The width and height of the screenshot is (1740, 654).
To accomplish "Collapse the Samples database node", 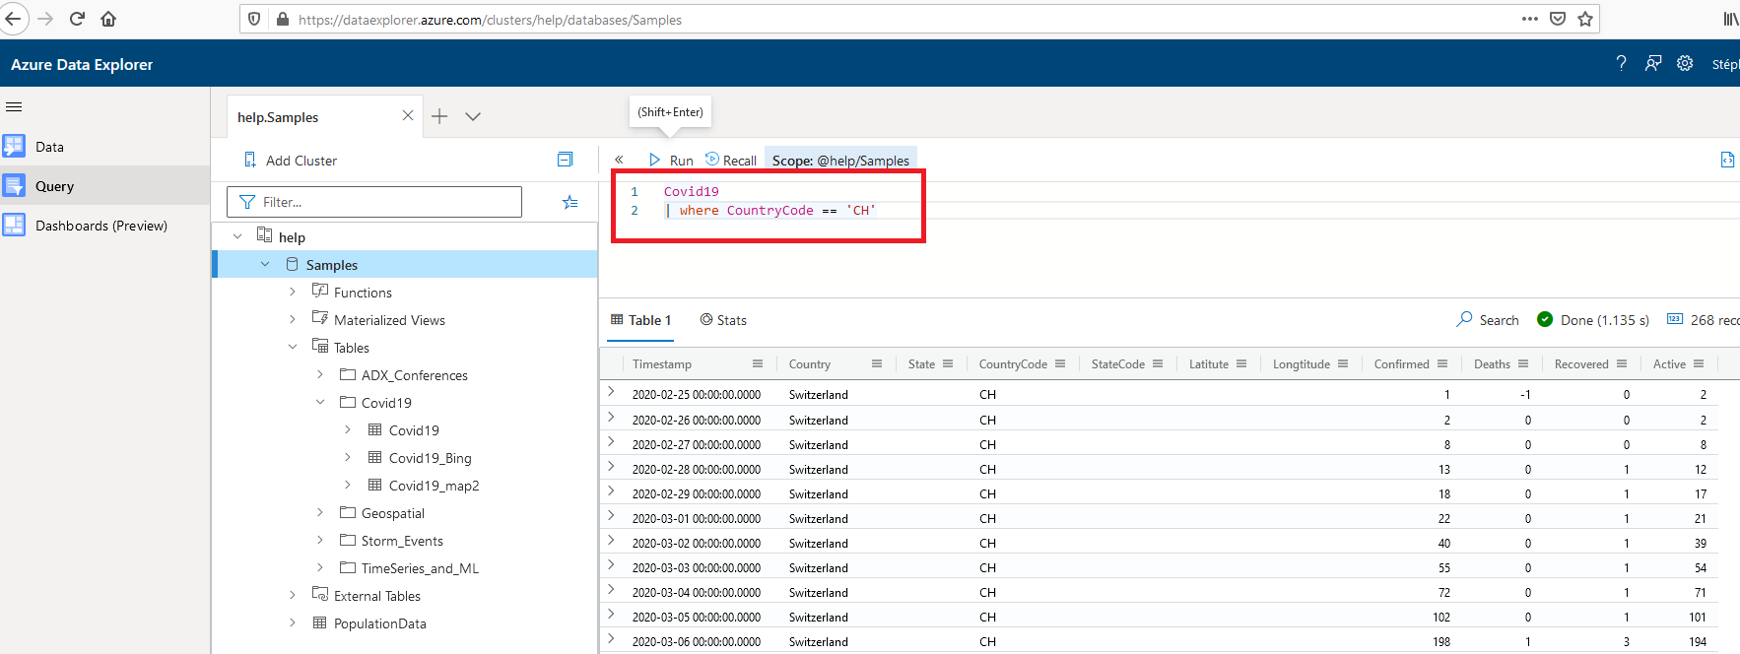I will click(265, 264).
